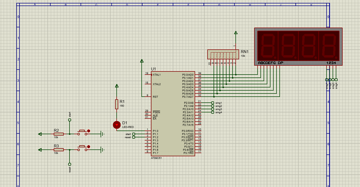Select the smg1 terminal at pin P2.0/A8
The height and width of the screenshot is (187, 360).
pos(213,103)
